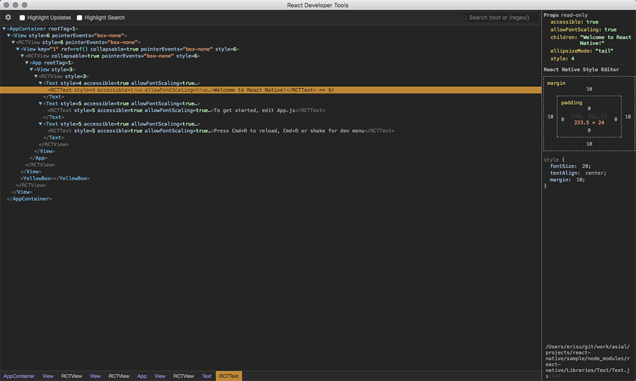Viewport: 636px width, 381px height.
Task: Edit the left margin value 10
Action: click(550, 117)
